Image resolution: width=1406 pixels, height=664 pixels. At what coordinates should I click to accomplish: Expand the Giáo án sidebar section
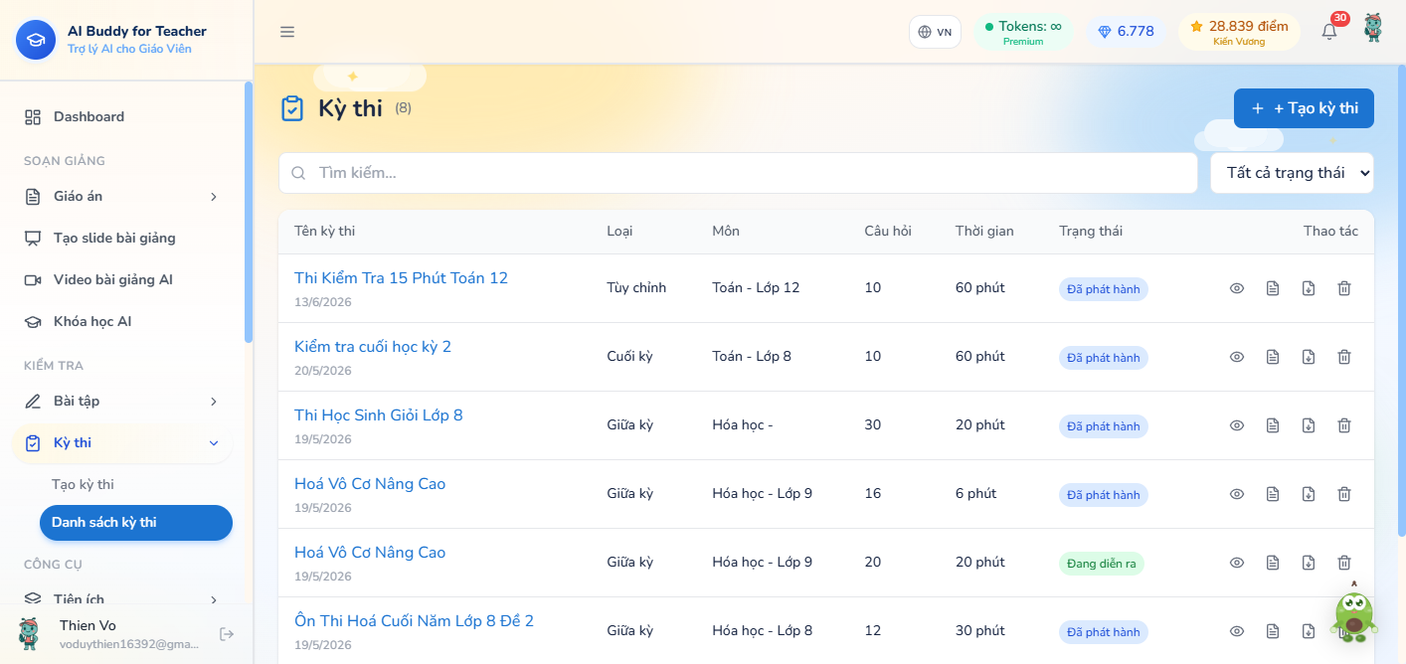click(122, 197)
